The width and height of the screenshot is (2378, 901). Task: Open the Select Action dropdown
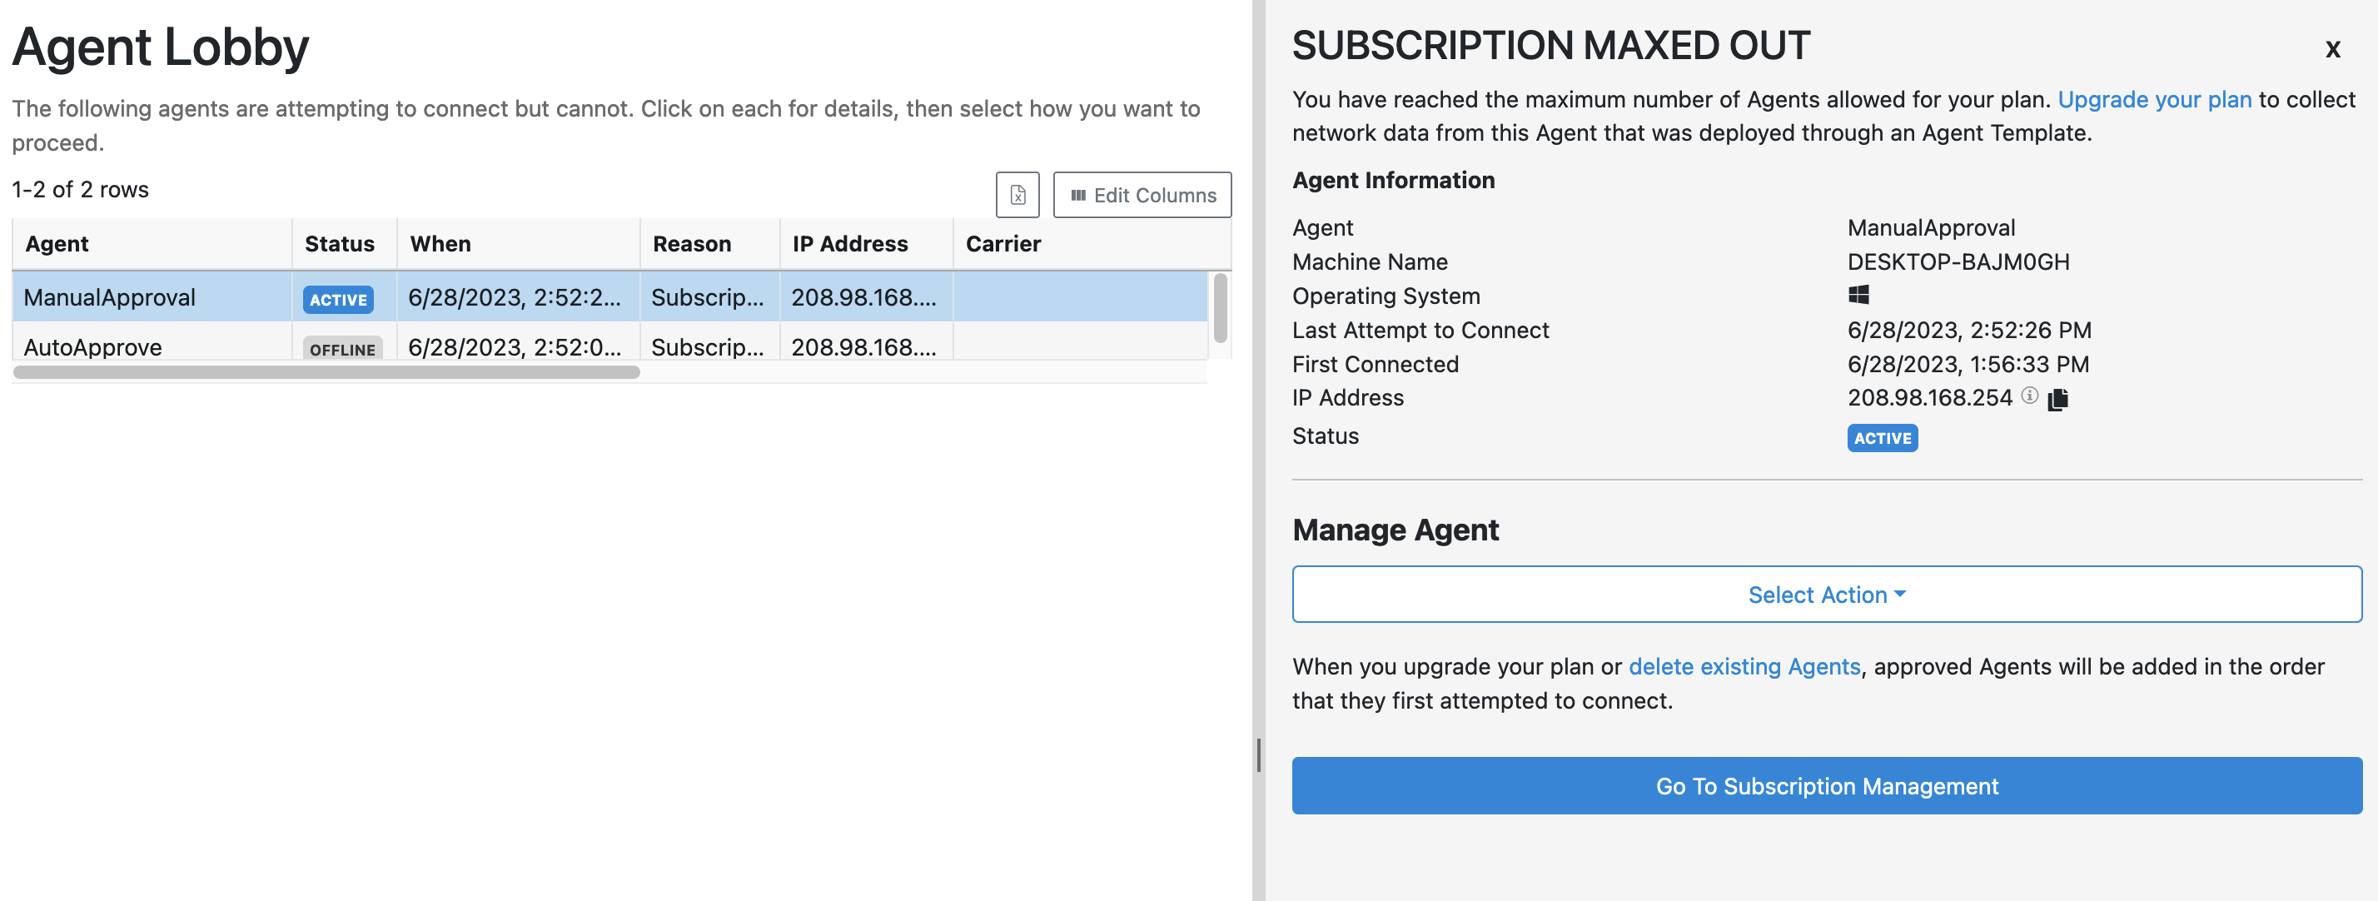(1826, 595)
